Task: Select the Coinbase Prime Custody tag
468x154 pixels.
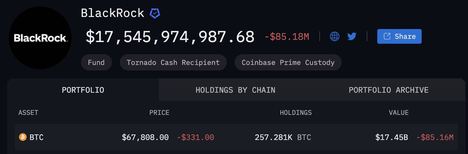Action: coord(288,62)
